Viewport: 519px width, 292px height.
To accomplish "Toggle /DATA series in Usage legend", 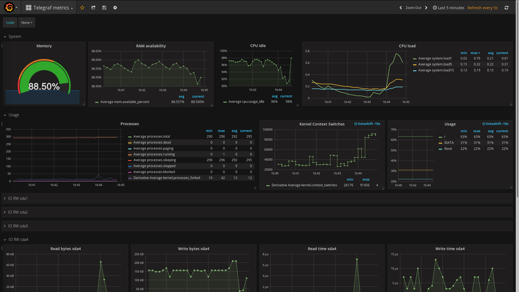I will click(449, 143).
